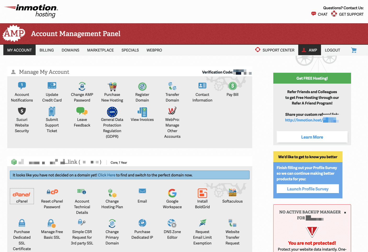This screenshot has height=252, width=368.
Task: Select the MY ACCOUNT tab
Action: point(19,50)
